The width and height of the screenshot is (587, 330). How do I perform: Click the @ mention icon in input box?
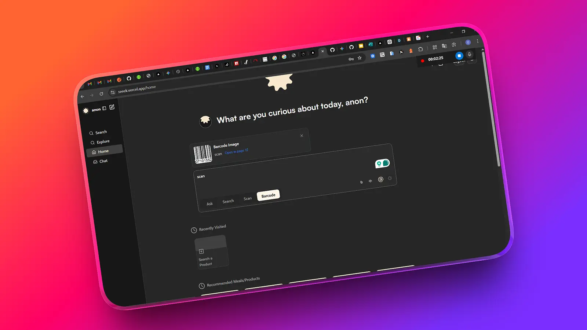click(x=380, y=179)
